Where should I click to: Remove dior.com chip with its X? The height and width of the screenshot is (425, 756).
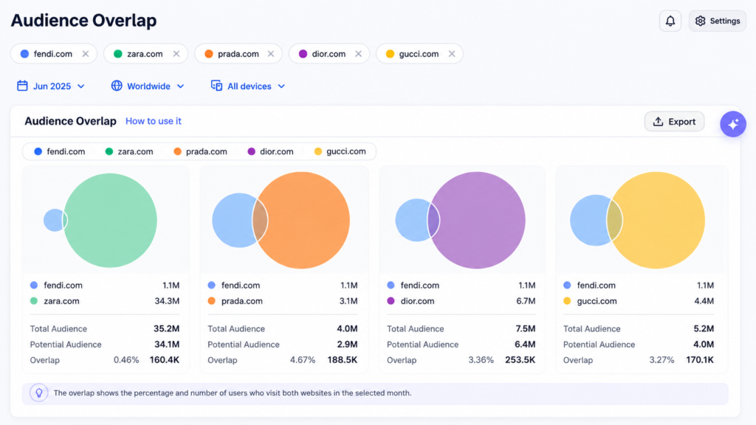tap(358, 54)
